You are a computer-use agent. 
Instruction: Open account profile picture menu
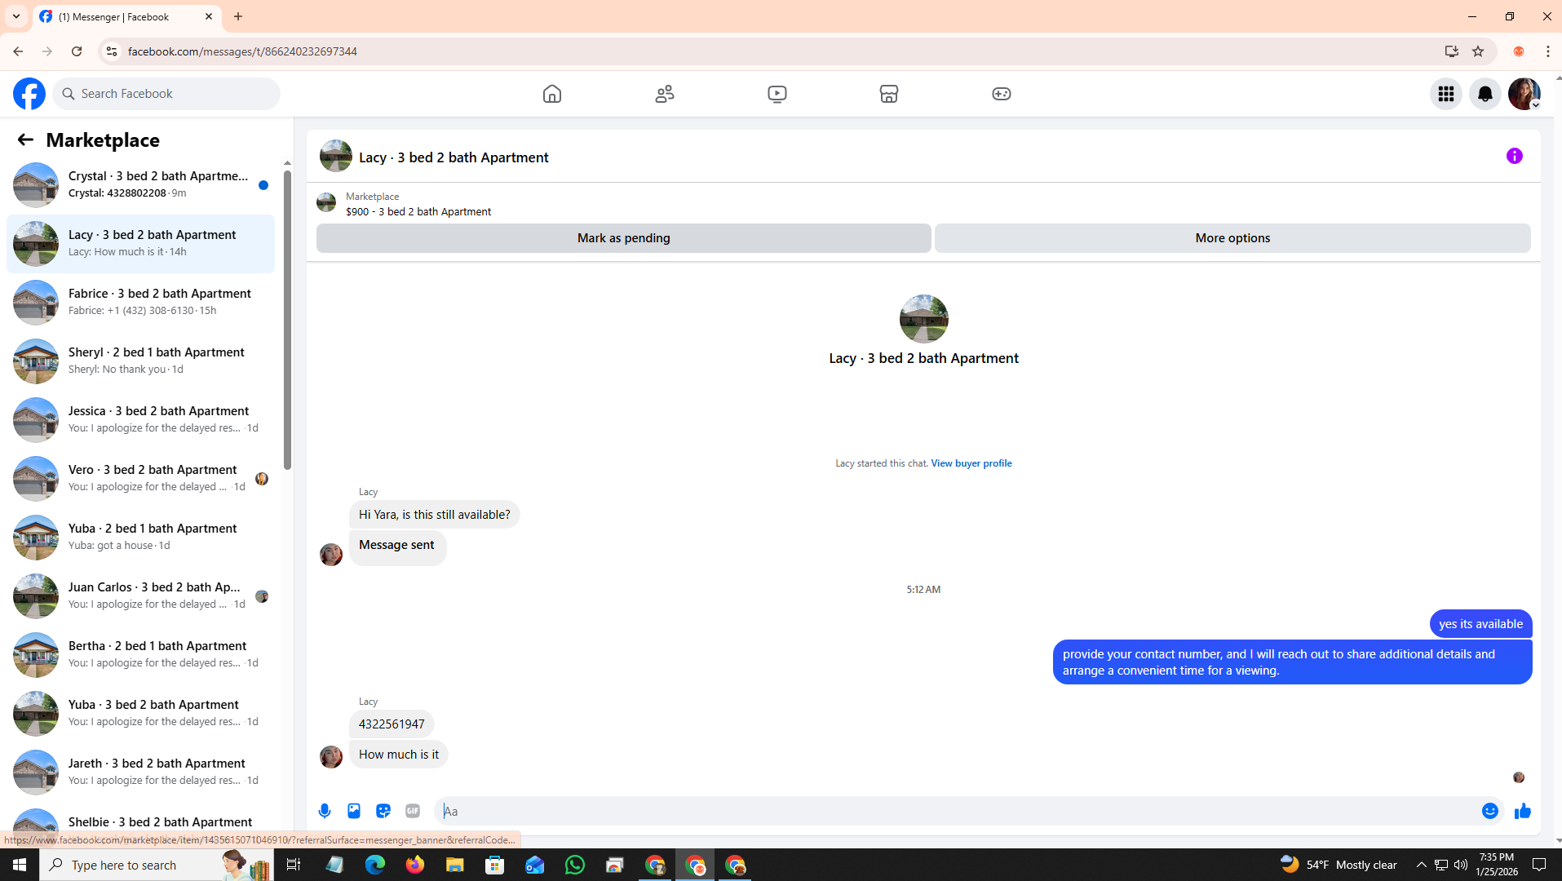coord(1524,94)
